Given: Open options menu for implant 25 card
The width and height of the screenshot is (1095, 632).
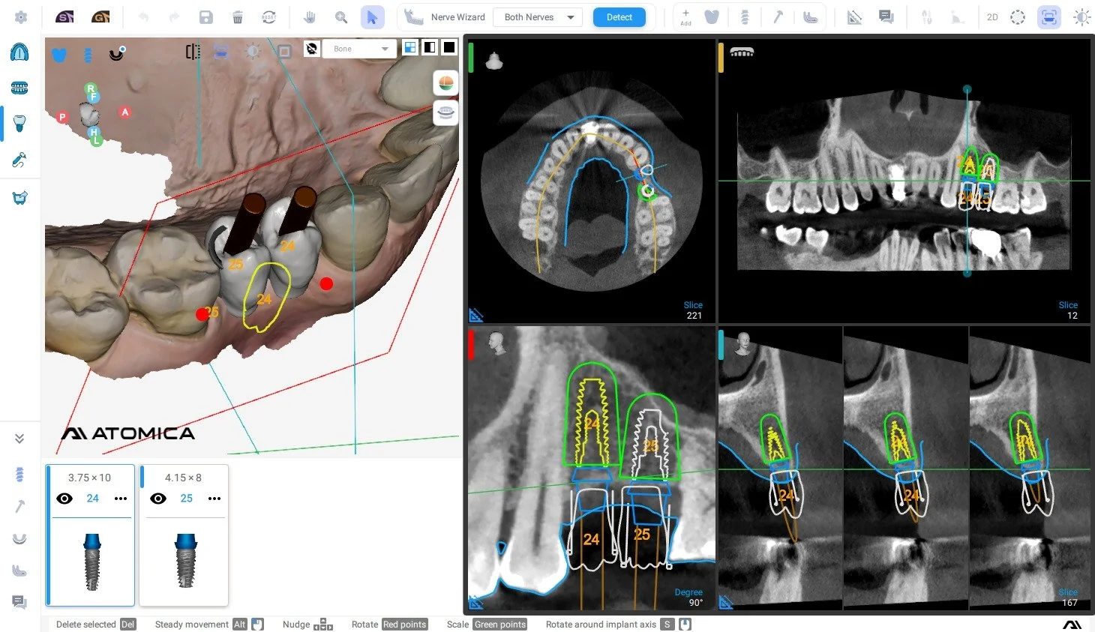Looking at the screenshot, I should point(214,498).
